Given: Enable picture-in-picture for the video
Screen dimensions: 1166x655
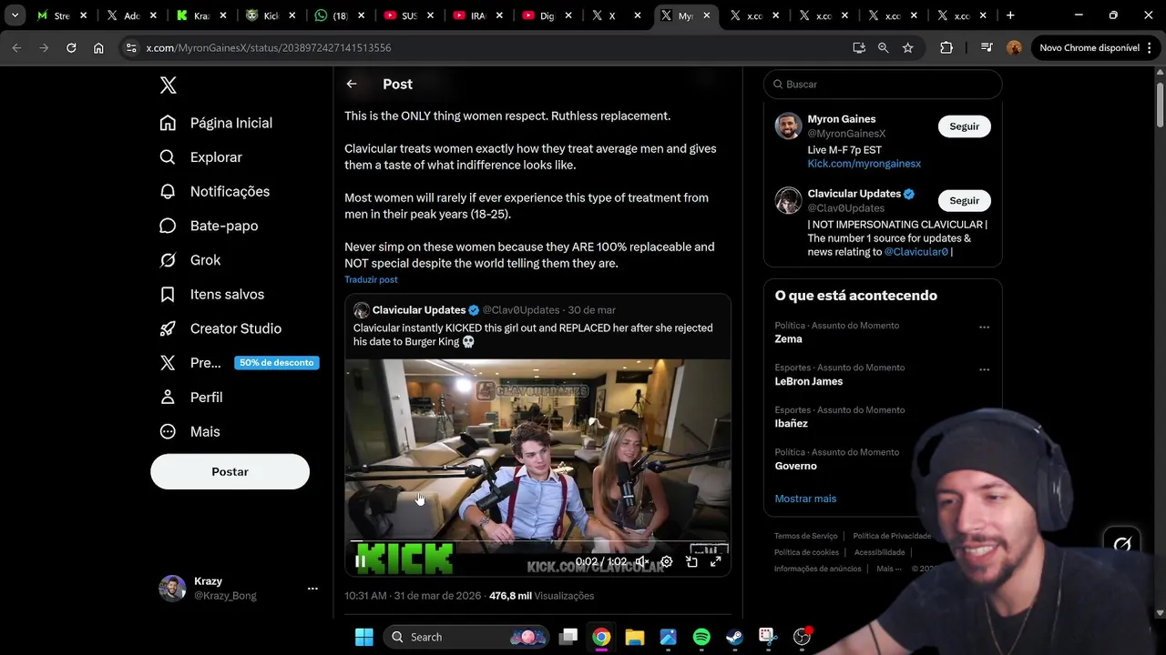Looking at the screenshot, I should coord(691,561).
